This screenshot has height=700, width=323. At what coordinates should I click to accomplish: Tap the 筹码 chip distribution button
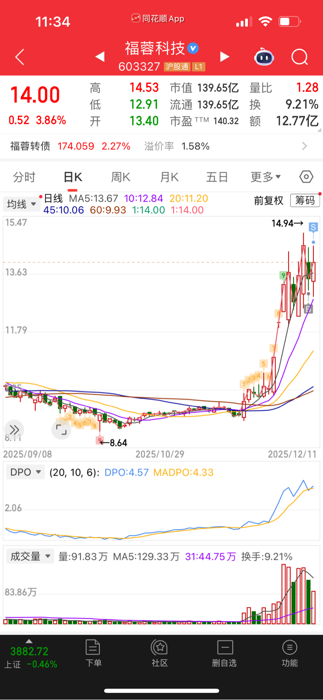click(x=305, y=200)
